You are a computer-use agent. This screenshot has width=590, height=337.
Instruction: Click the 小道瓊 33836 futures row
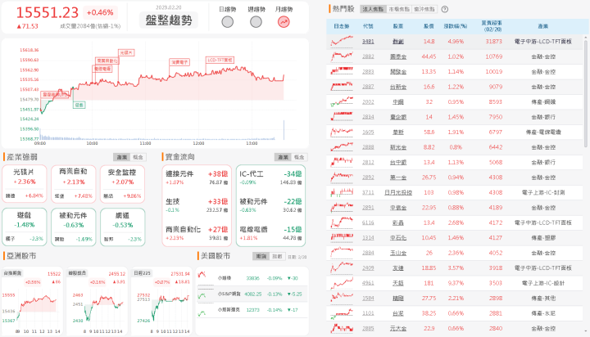pos(252,278)
